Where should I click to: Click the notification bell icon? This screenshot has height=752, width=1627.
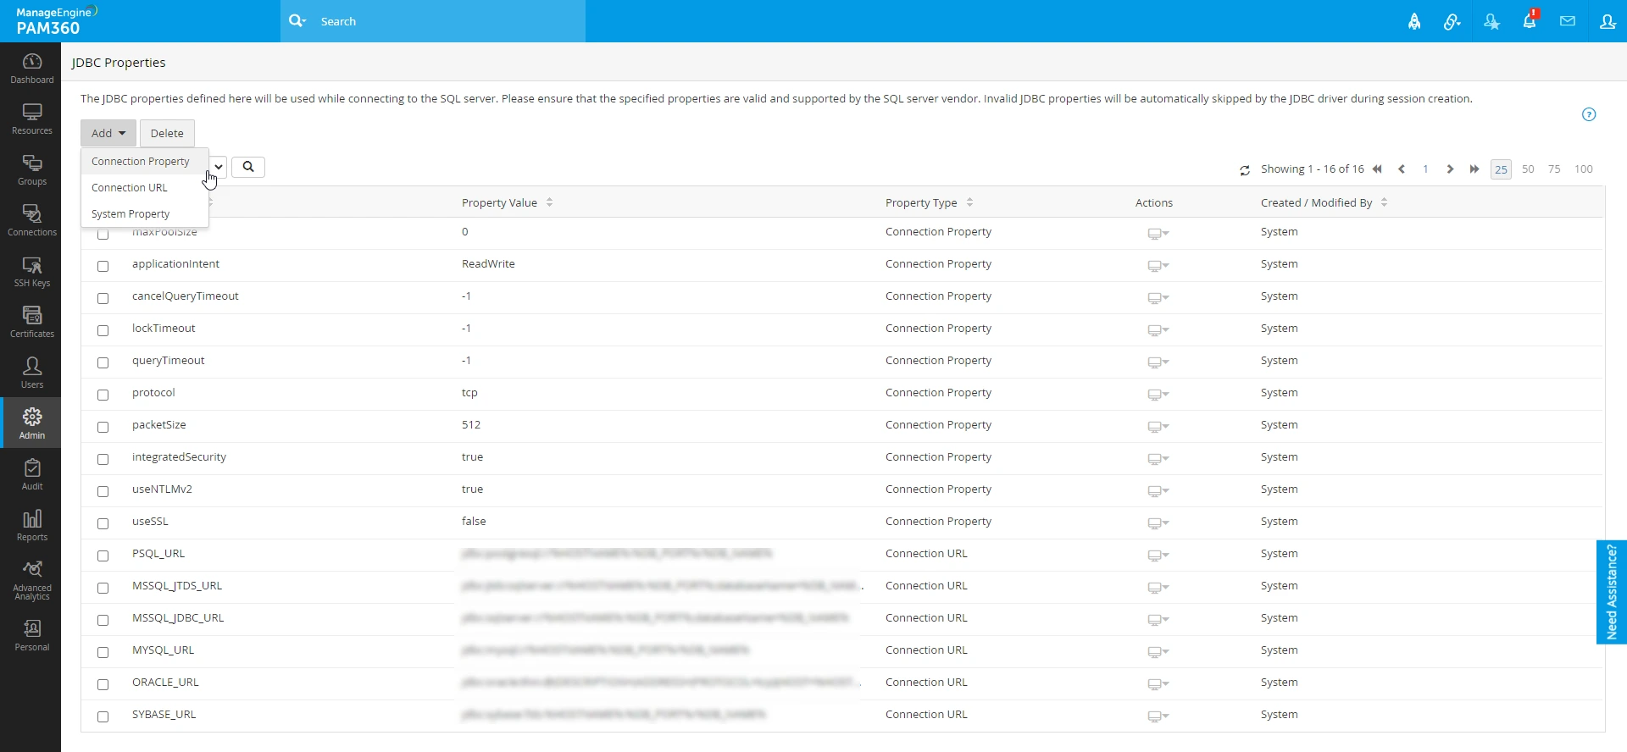coord(1530,21)
